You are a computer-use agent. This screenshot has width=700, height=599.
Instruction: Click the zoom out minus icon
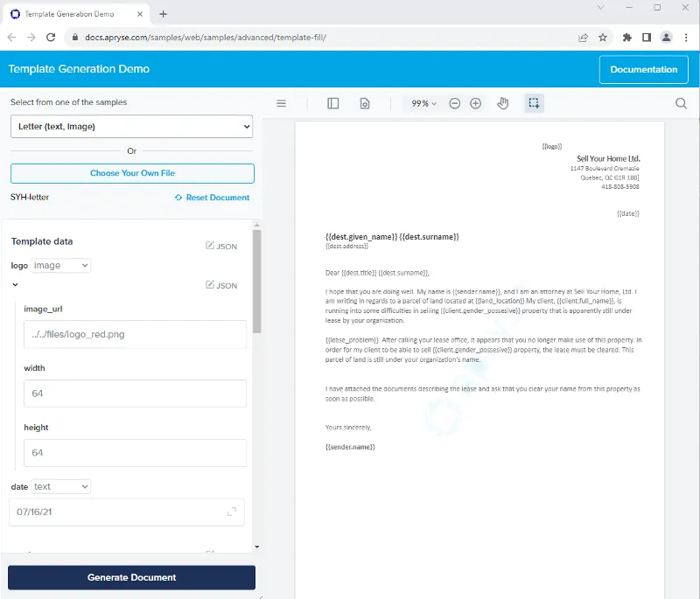point(454,103)
